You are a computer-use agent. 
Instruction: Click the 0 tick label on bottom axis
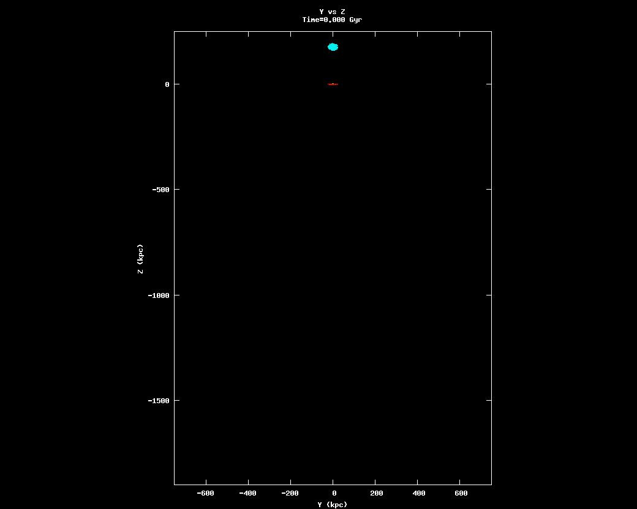click(x=334, y=493)
